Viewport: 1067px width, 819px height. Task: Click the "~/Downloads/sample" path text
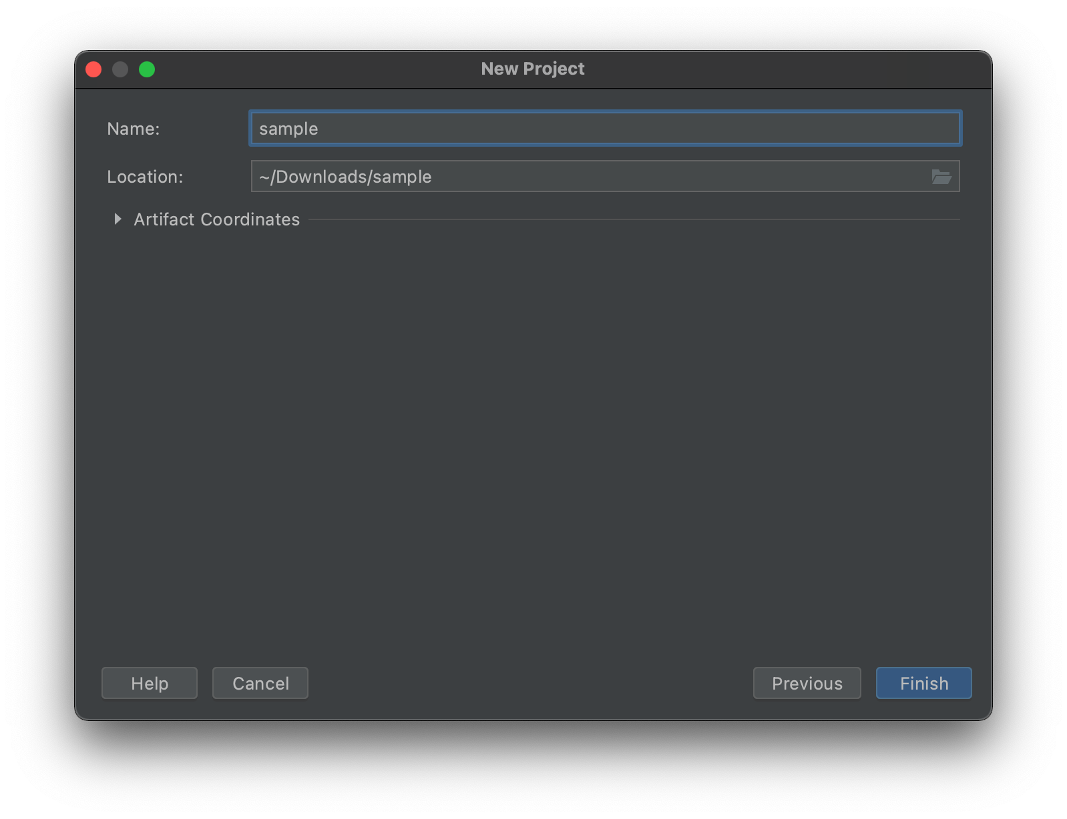pos(345,177)
